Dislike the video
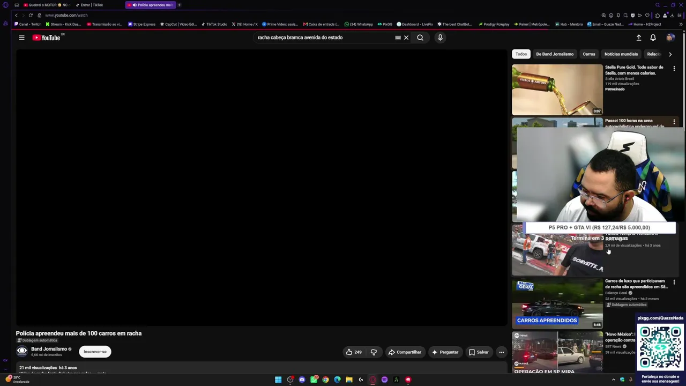 pos(374,352)
